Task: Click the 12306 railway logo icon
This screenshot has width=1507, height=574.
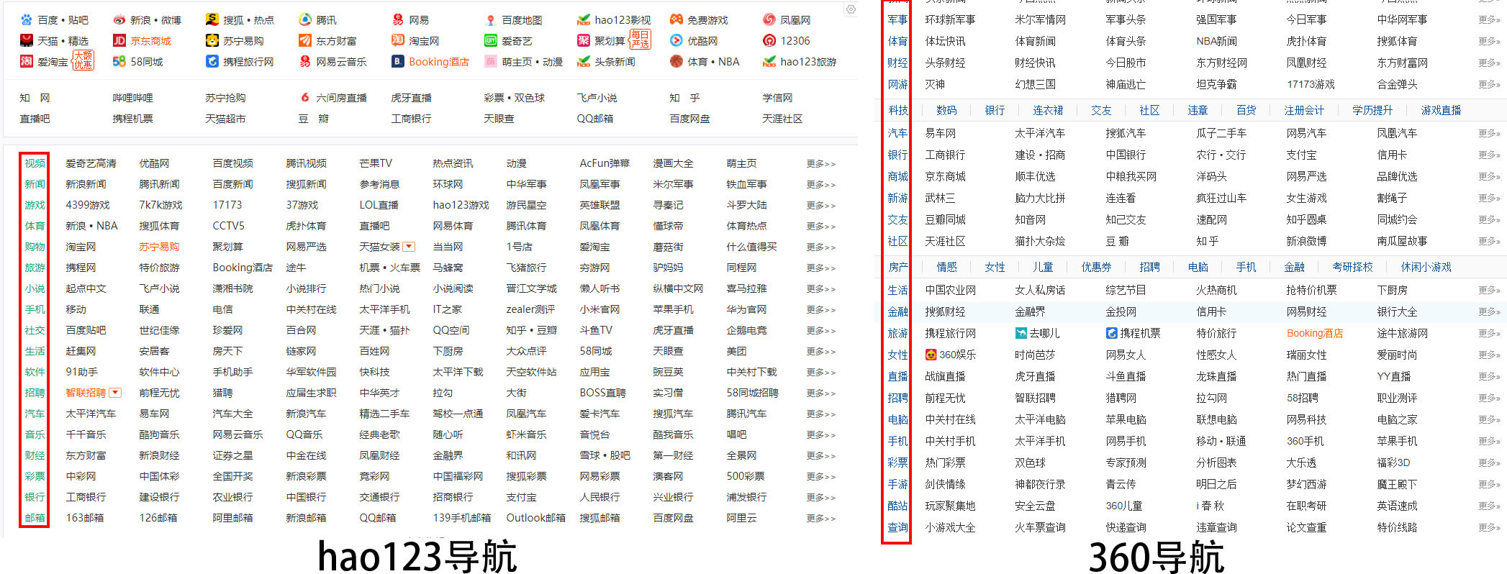Action: pos(769,41)
